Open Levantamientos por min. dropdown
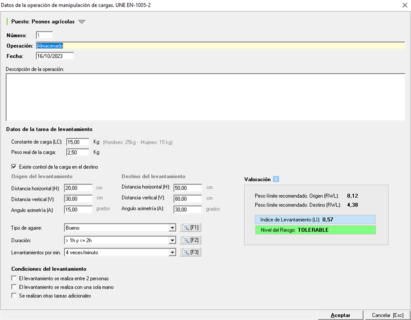Screen dimensions: 411x320 [x=173, y=252]
